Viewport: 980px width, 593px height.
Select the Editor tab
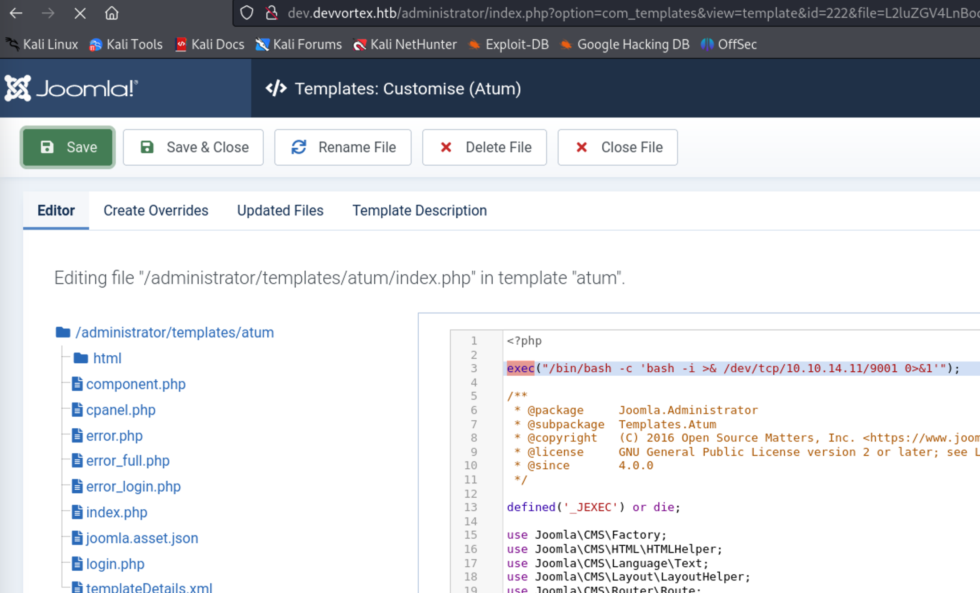point(56,211)
